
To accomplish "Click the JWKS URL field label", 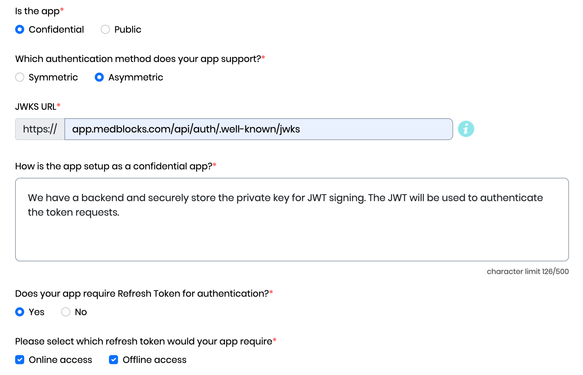I will 36,106.
